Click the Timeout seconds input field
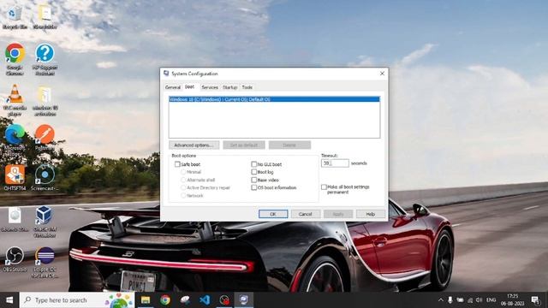 click(x=335, y=163)
